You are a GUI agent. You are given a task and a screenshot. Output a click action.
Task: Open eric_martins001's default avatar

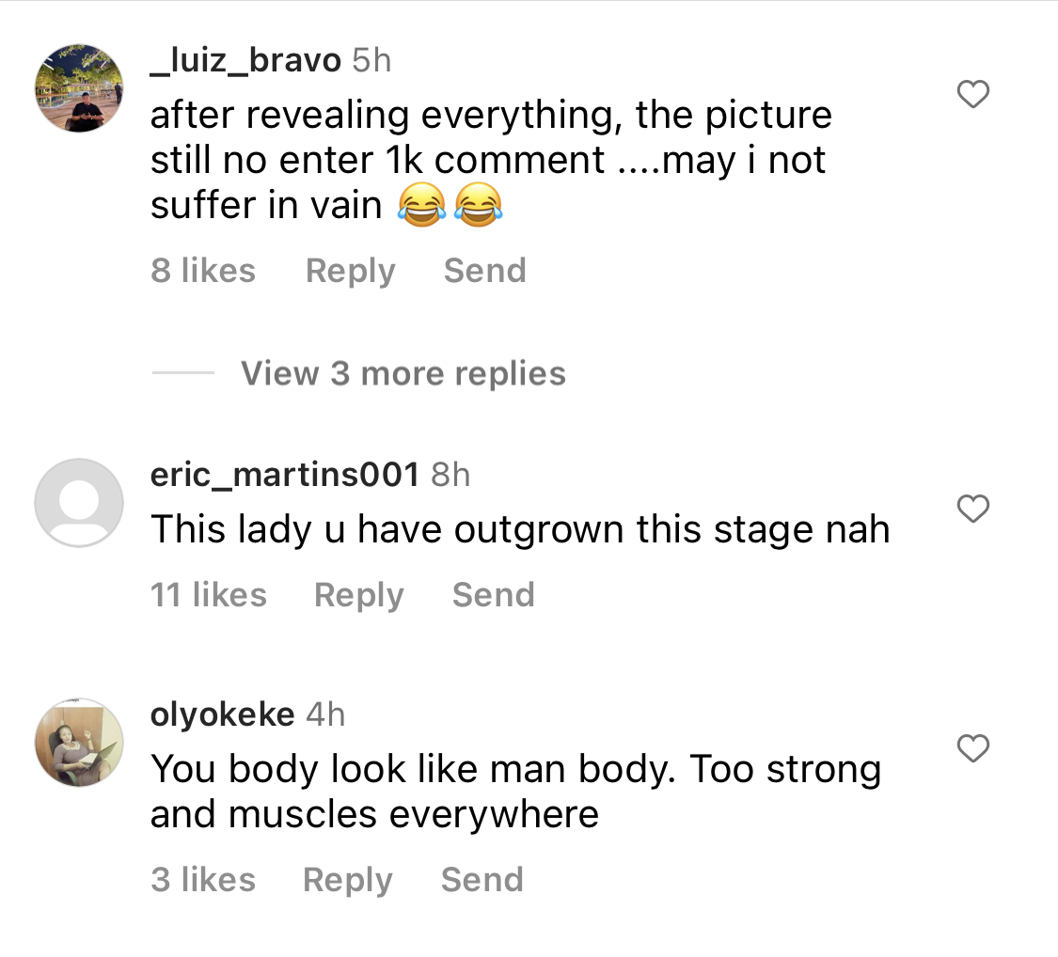click(x=79, y=502)
